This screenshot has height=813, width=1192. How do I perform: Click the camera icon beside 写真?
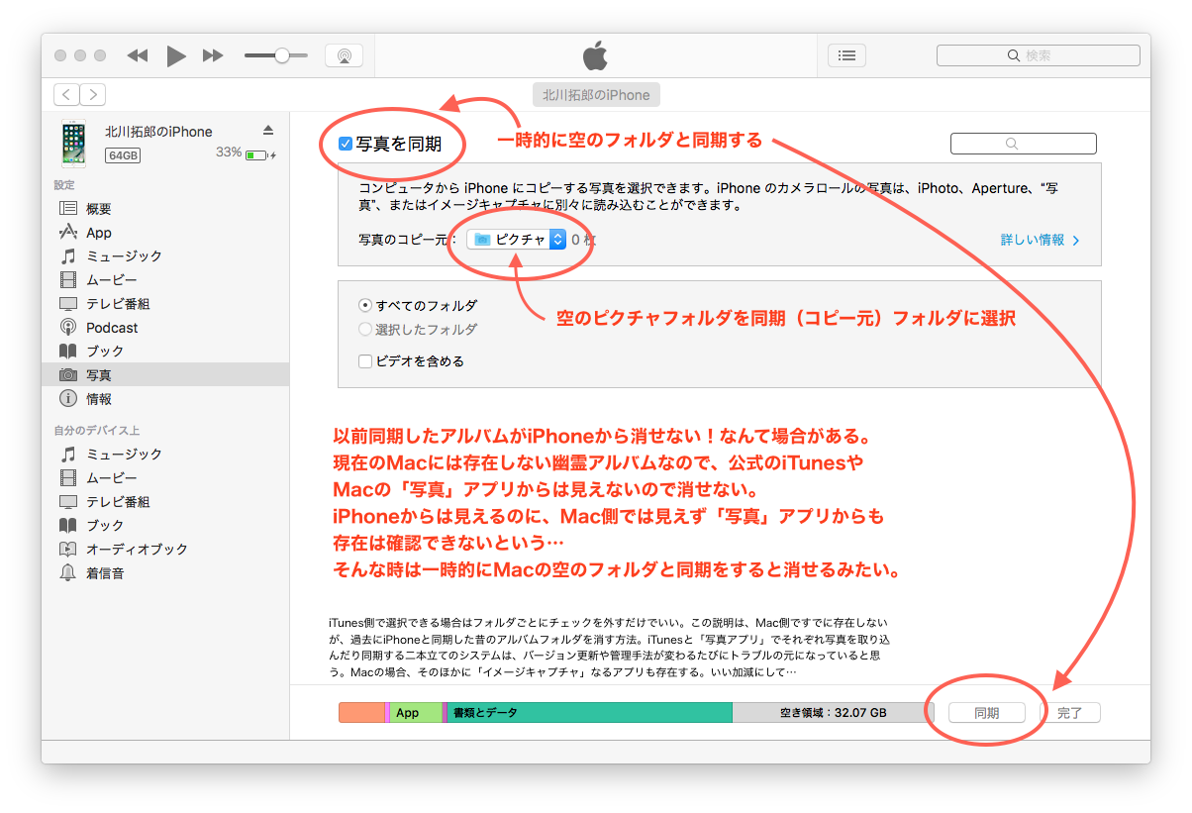pyautogui.click(x=68, y=375)
